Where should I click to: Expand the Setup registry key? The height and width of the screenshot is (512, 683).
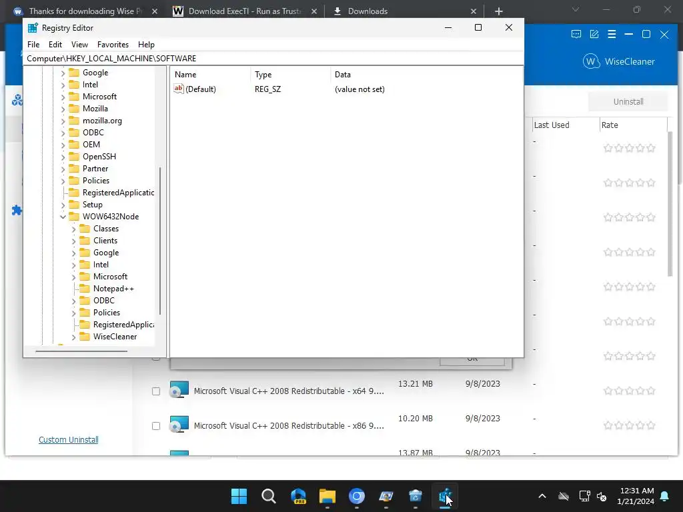click(63, 205)
